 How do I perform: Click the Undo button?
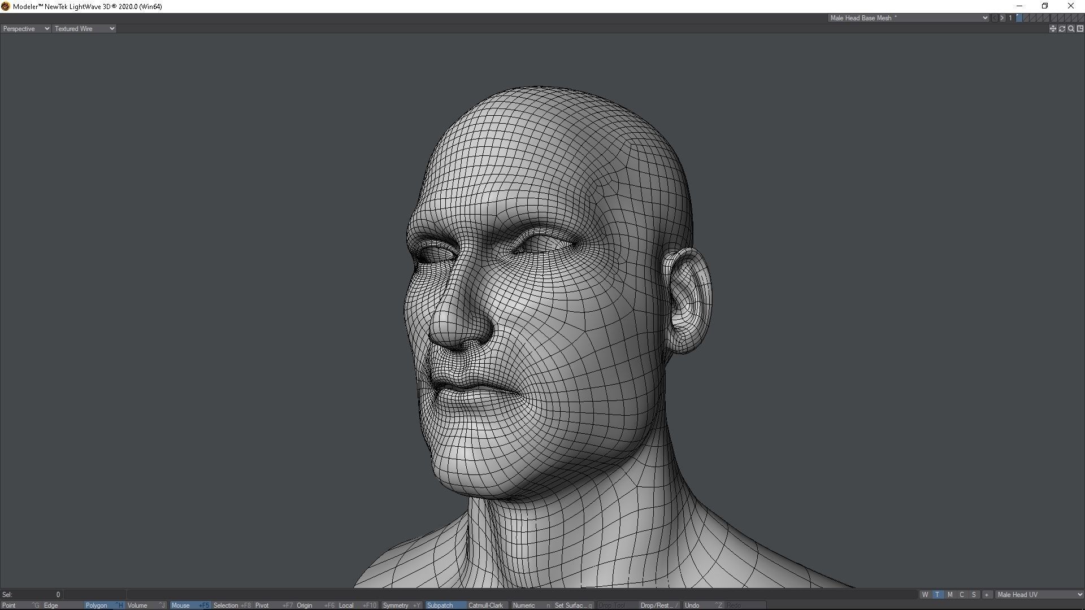click(x=703, y=605)
